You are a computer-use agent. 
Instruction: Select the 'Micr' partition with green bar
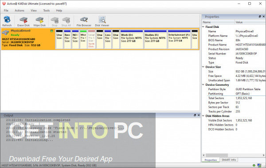click(x=83, y=39)
